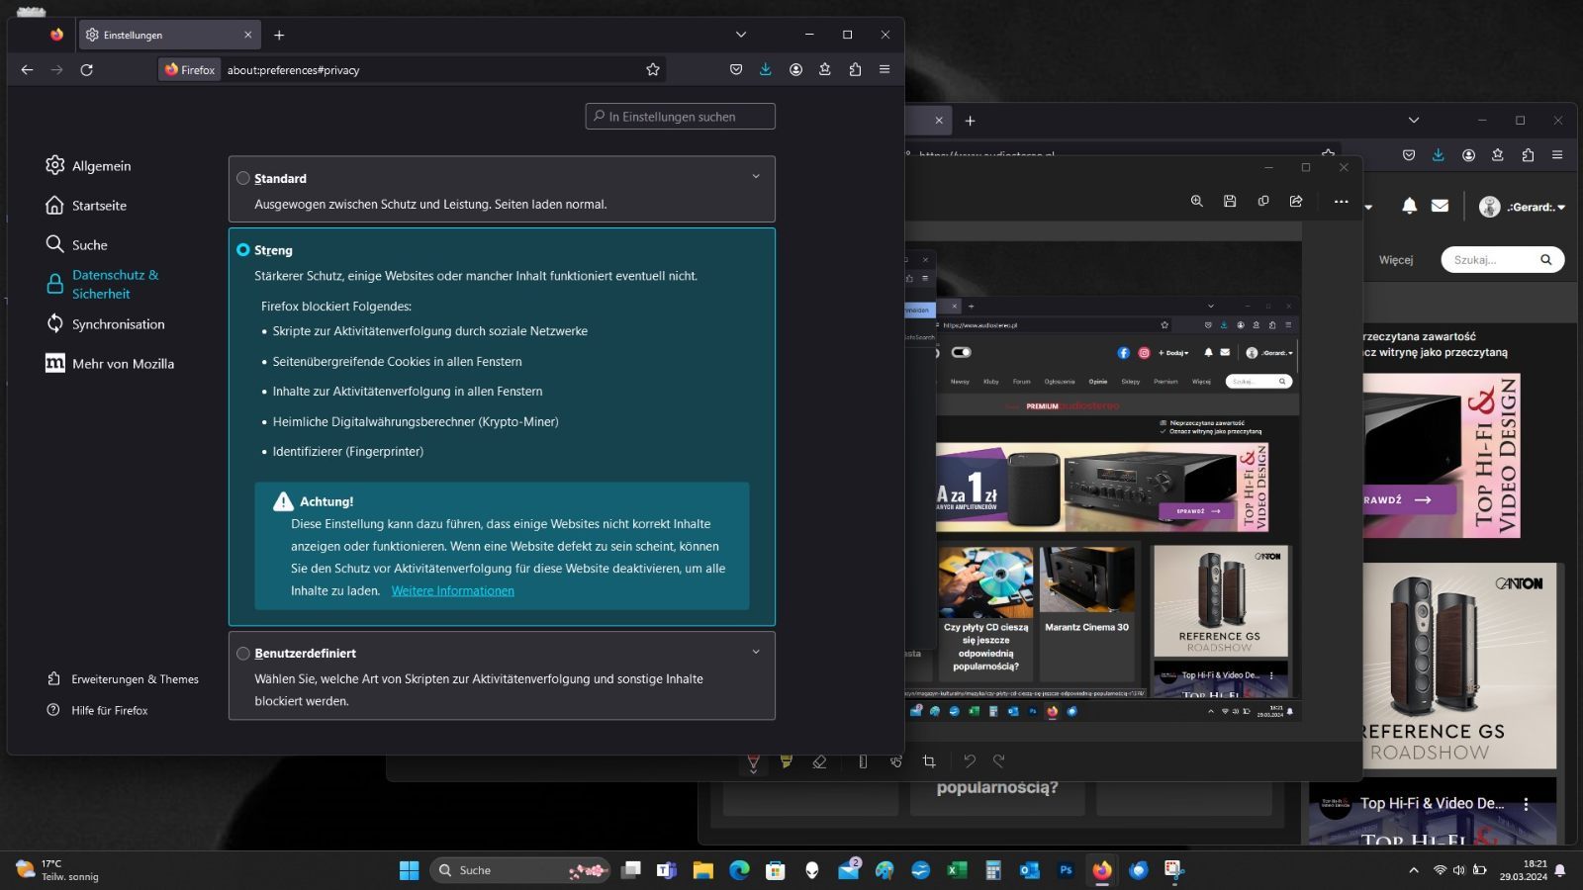Go back in the Einstellungen Firefox window

(27, 69)
